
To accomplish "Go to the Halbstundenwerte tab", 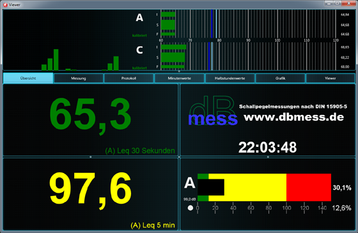I will (230, 78).
